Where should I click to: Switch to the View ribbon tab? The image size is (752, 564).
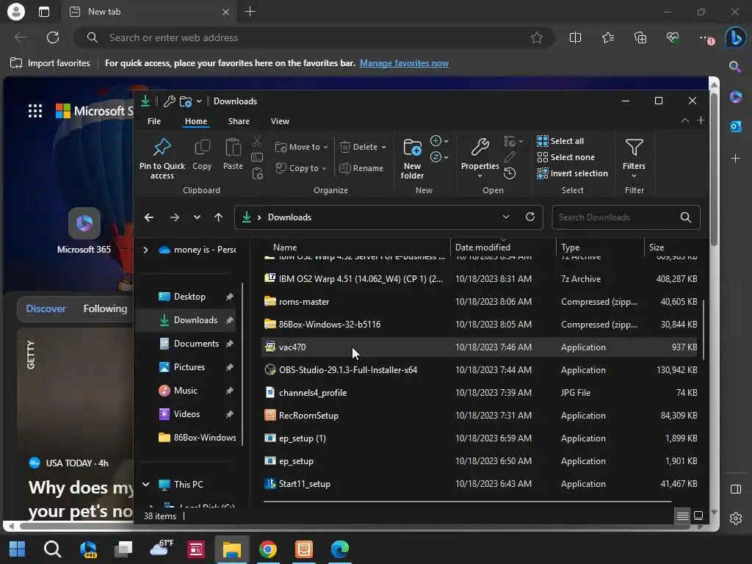280,121
